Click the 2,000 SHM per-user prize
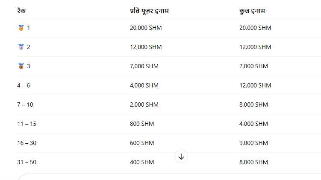This screenshot has width=321, height=180. coord(144,105)
